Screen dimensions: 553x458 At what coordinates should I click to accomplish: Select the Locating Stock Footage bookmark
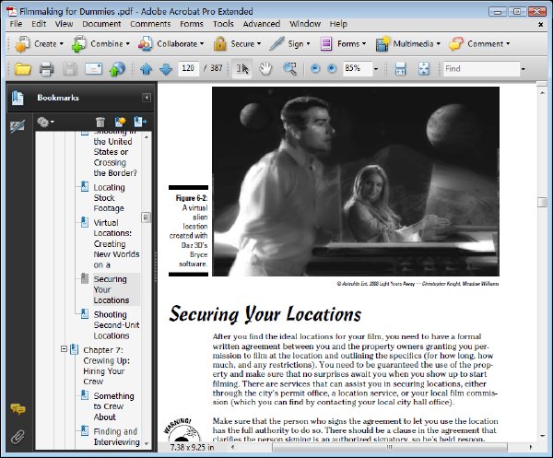pyautogui.click(x=109, y=198)
